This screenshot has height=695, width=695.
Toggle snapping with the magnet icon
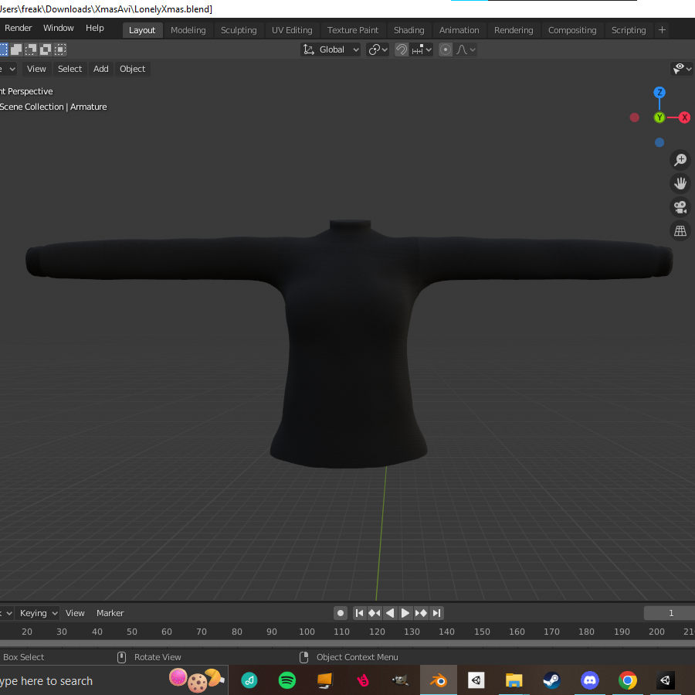point(401,49)
